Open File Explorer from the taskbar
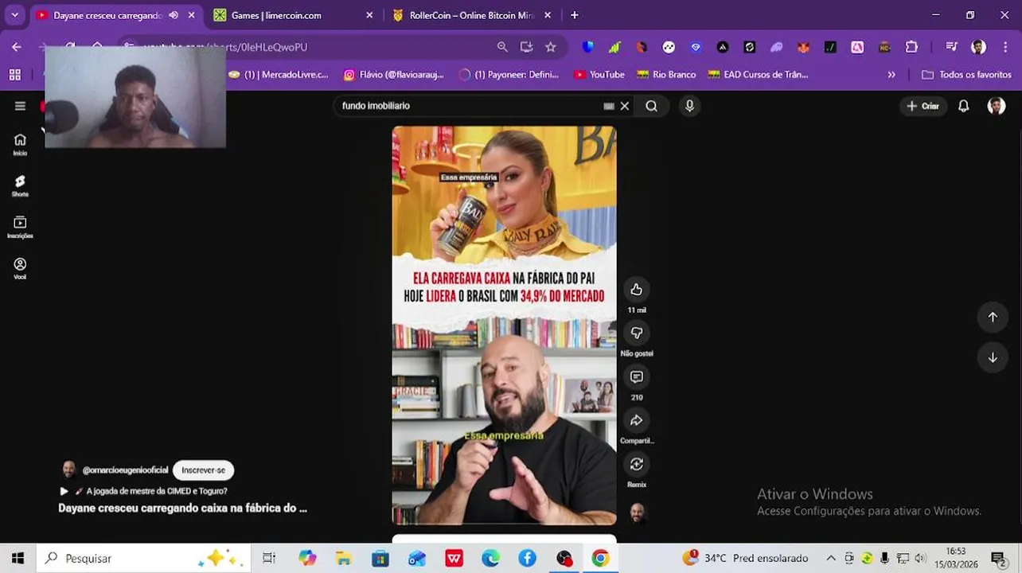The image size is (1022, 573). click(343, 558)
